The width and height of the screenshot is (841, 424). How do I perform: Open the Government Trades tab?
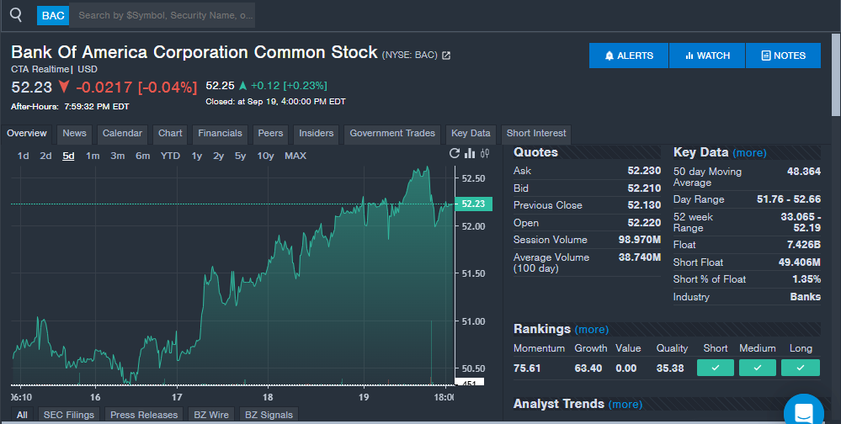click(392, 134)
